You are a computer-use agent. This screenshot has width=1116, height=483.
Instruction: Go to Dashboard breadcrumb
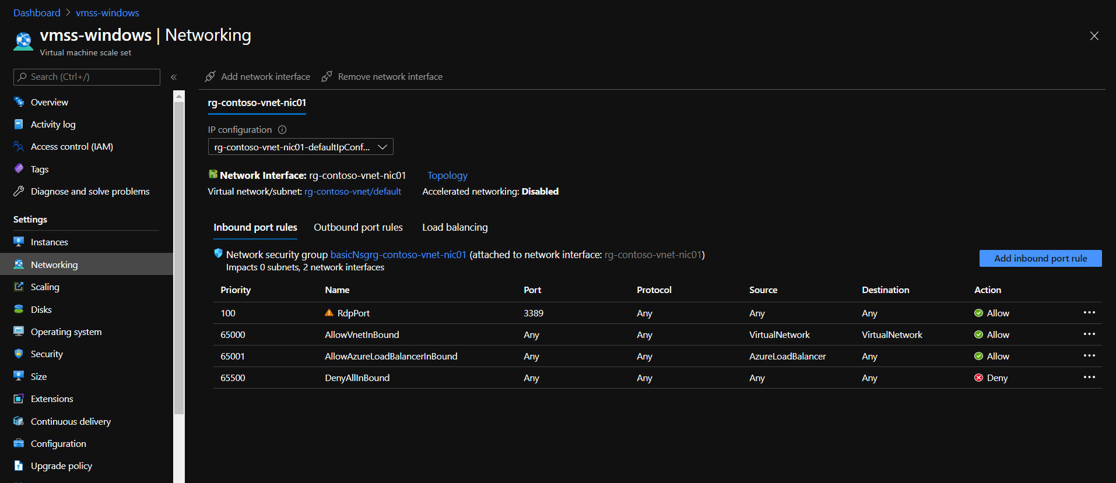coord(37,13)
